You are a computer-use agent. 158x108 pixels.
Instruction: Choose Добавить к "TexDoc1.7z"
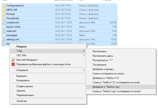point(121,78)
